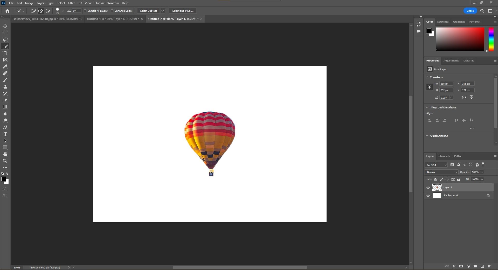Collapse the Align and Distribute section

427,107
